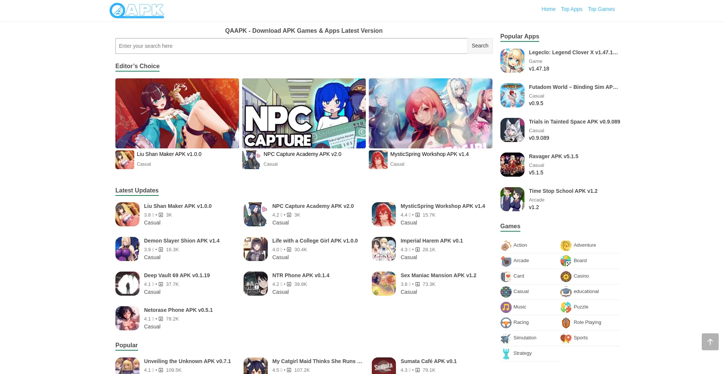The width and height of the screenshot is (724, 374).
Task: Go to Home in top navigation
Action: tap(548, 9)
